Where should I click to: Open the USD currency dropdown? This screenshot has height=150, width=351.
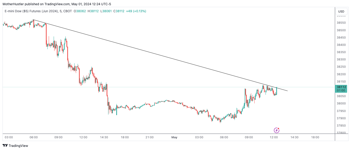coord(341,11)
